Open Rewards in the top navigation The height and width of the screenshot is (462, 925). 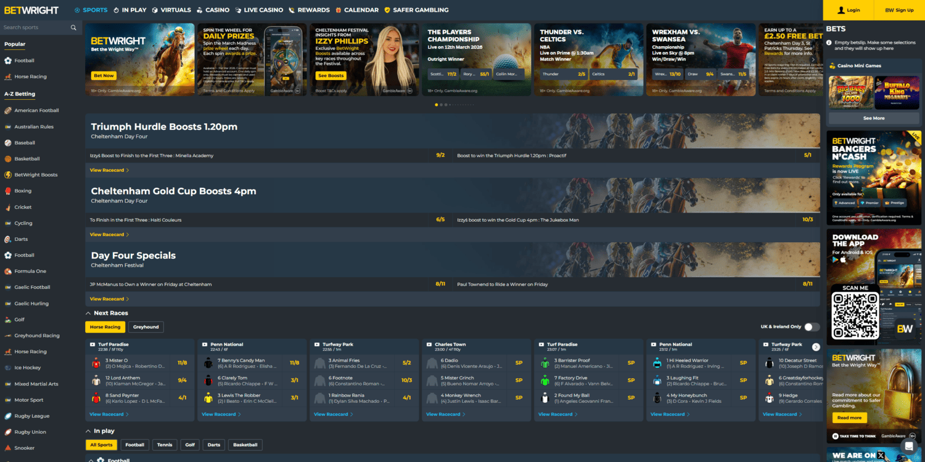coord(310,10)
